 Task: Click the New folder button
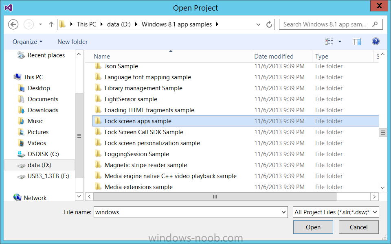coord(72,42)
